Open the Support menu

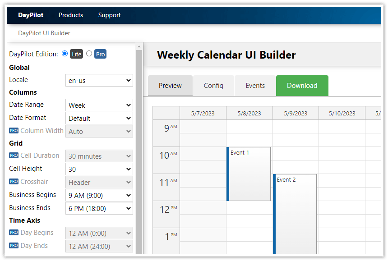tap(109, 15)
